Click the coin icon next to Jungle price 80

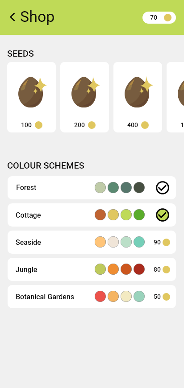[166, 269]
